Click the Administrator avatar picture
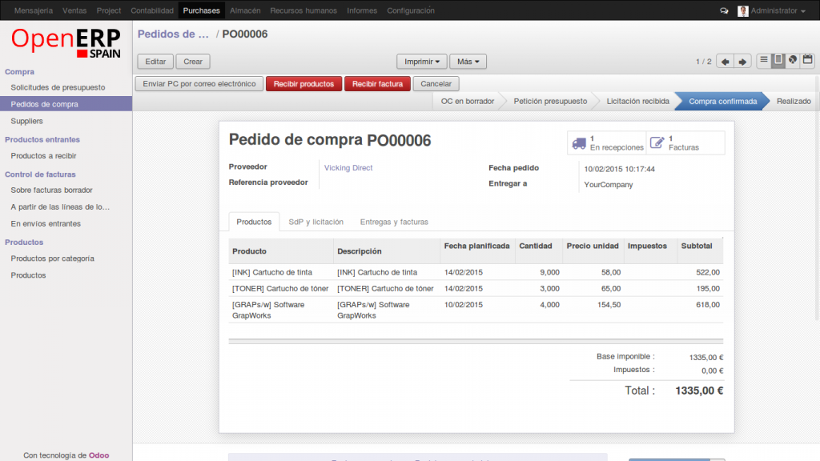Viewport: 820px width, 461px height. click(x=742, y=10)
